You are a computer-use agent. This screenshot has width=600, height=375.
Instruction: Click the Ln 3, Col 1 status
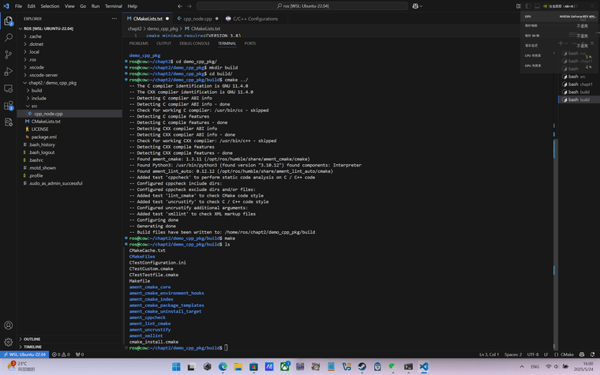click(489, 354)
